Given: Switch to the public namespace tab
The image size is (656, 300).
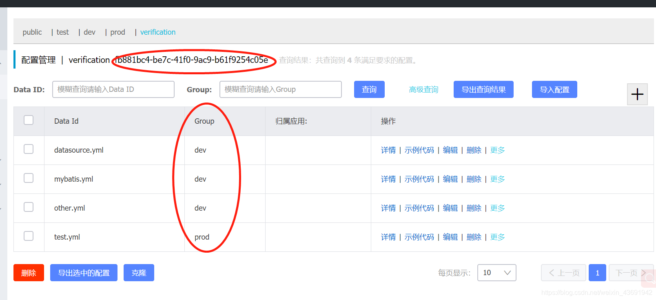Looking at the screenshot, I should [32, 32].
